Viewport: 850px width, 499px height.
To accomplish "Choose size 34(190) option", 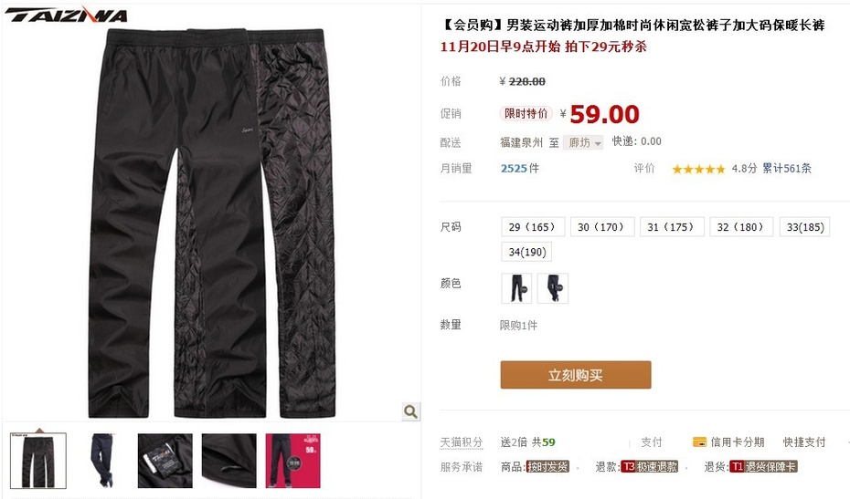I will pyautogui.click(x=527, y=252).
